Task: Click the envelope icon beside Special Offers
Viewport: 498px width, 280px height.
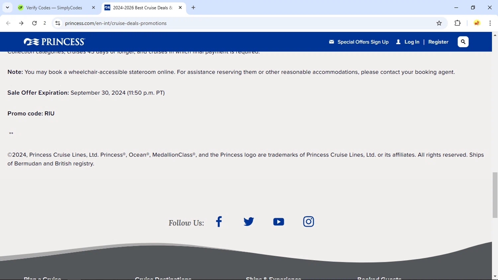Action: coord(331,42)
